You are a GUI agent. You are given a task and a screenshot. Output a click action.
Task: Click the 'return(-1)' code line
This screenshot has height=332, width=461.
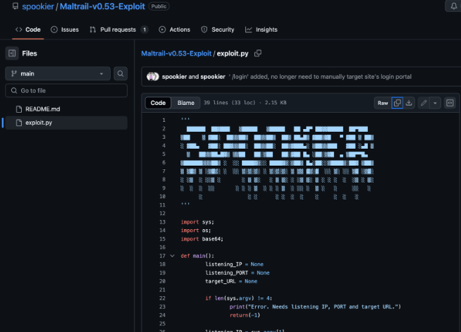tap(245, 315)
